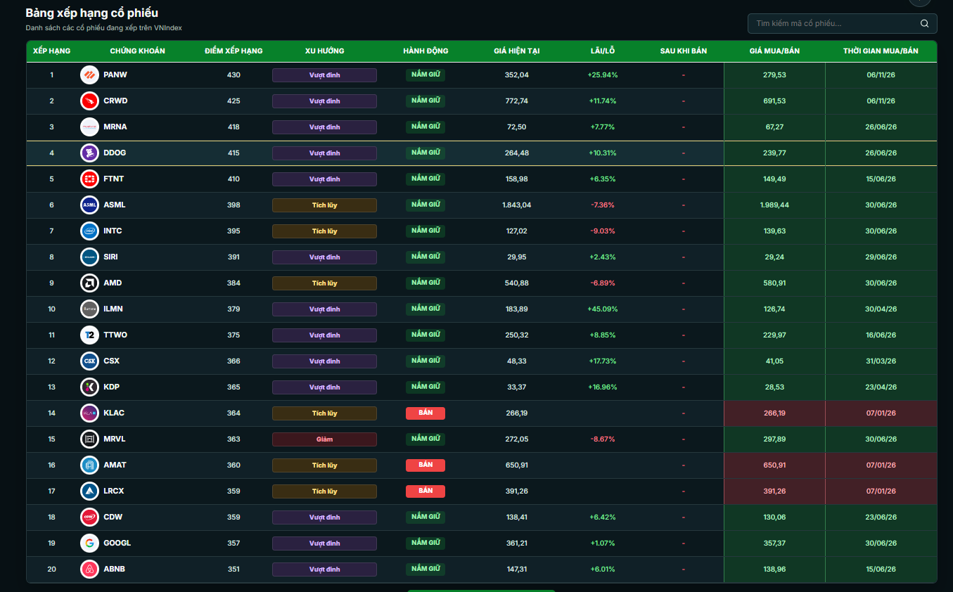Click the INTC stock logo icon

(89, 231)
